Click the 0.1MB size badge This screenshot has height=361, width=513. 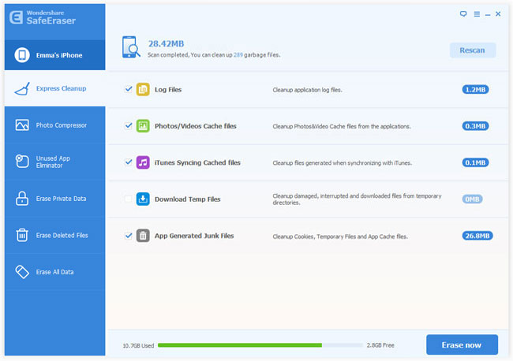point(475,162)
